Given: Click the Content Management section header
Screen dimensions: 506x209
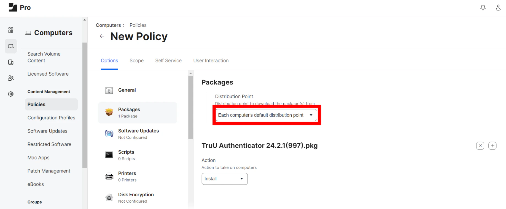Looking at the screenshot, I should (x=49, y=92).
